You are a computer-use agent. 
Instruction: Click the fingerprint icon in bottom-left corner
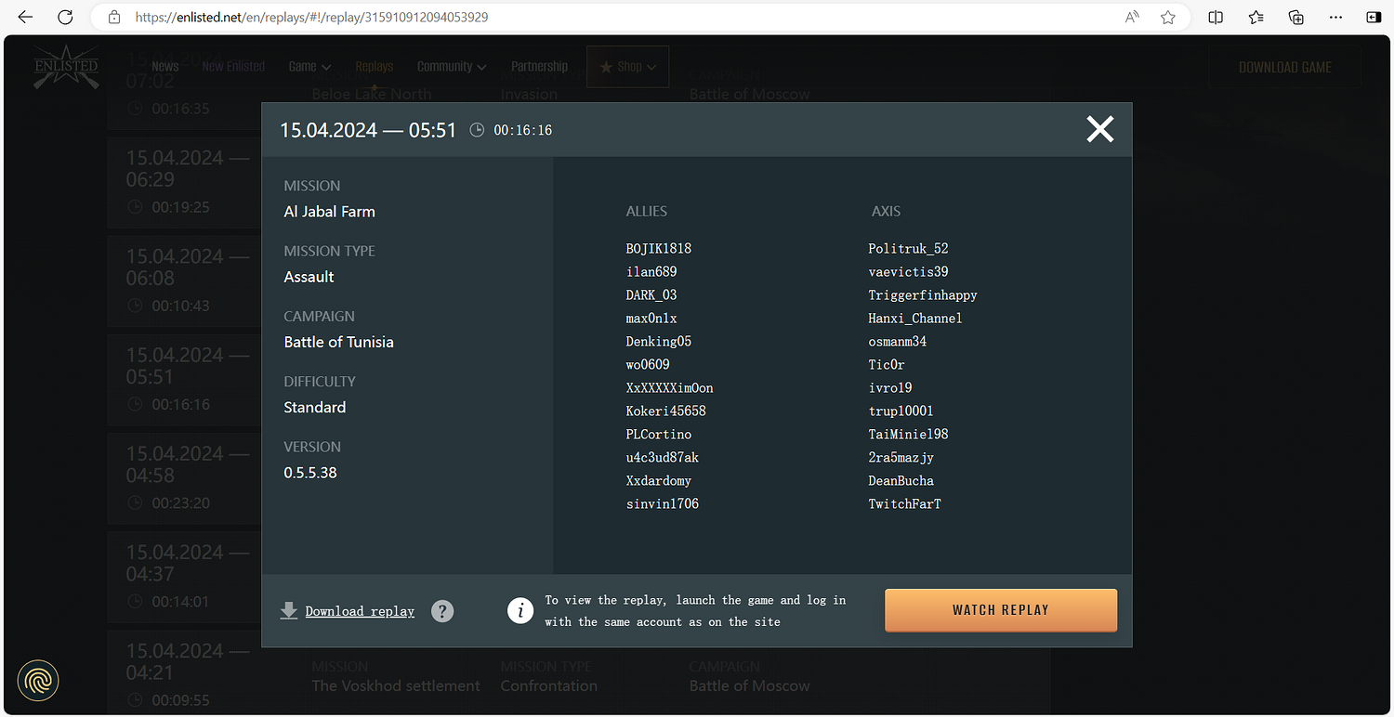[38, 681]
